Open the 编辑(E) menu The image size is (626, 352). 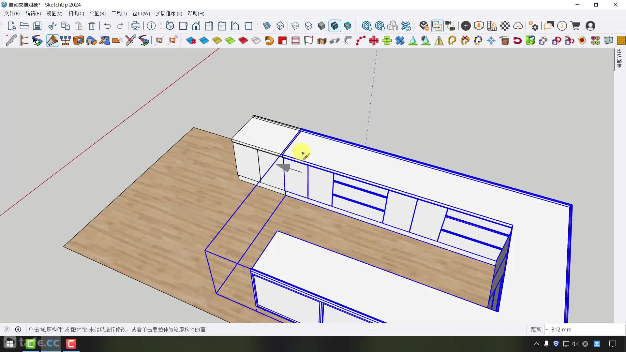click(x=33, y=13)
